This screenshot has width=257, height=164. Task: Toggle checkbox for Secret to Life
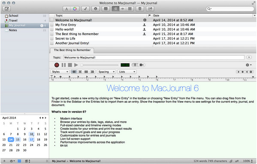click(x=52, y=39)
